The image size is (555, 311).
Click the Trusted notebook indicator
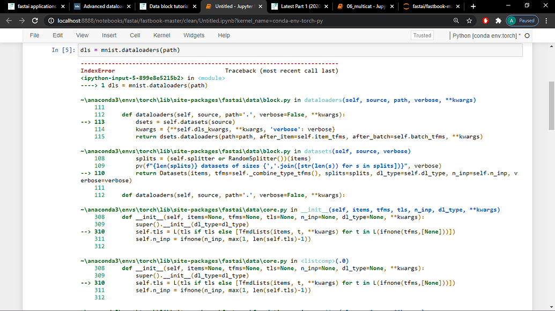422,35
